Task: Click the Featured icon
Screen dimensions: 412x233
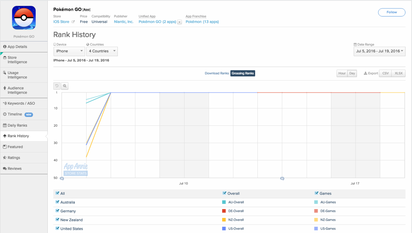Action: tap(5, 146)
